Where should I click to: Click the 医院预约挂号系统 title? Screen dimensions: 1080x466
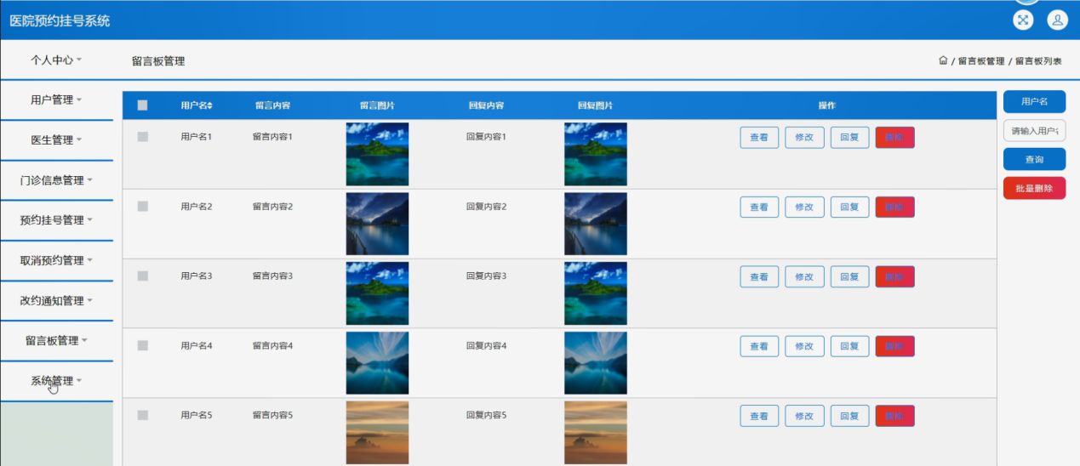[60, 20]
